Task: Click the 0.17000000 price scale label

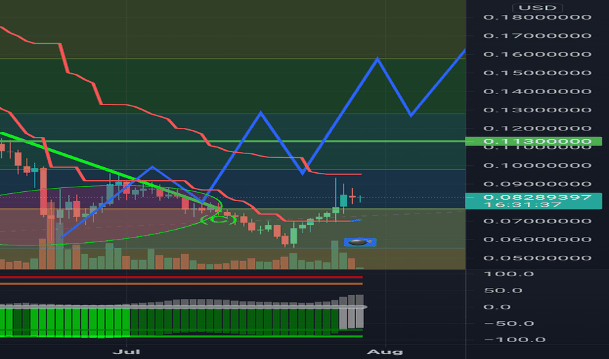Action: pyautogui.click(x=537, y=36)
